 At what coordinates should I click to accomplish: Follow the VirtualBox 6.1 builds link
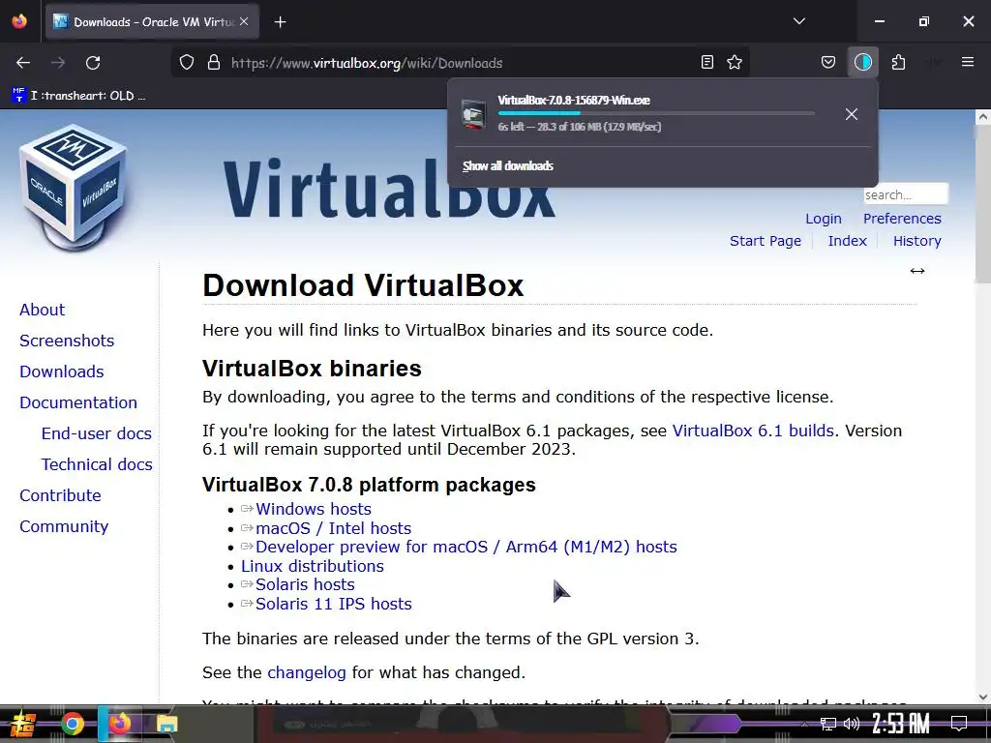pos(753,431)
